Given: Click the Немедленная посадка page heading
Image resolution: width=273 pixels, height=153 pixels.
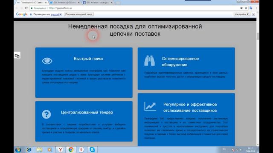Looking at the screenshot, I should [135, 30].
